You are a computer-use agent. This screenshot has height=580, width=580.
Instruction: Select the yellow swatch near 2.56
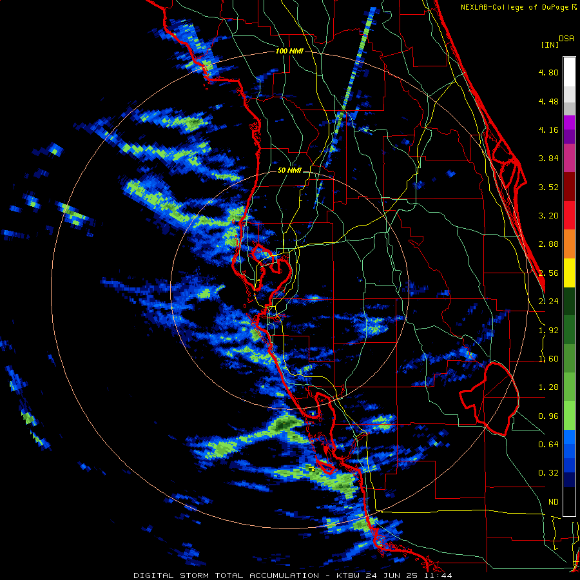[569, 273]
